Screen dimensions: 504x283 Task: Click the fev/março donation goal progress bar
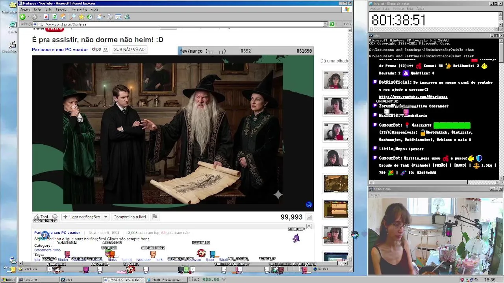click(246, 51)
